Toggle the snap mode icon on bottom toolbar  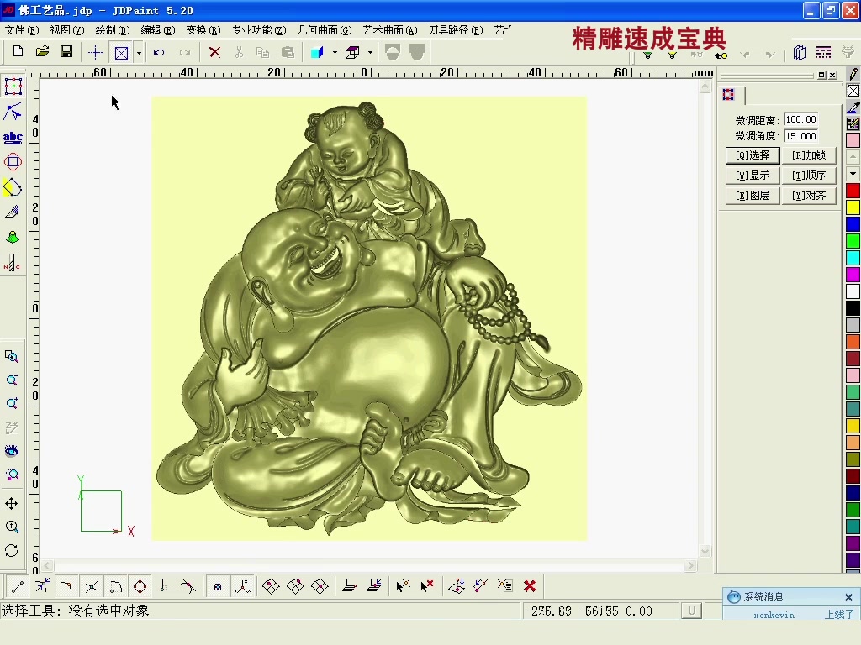(x=218, y=586)
